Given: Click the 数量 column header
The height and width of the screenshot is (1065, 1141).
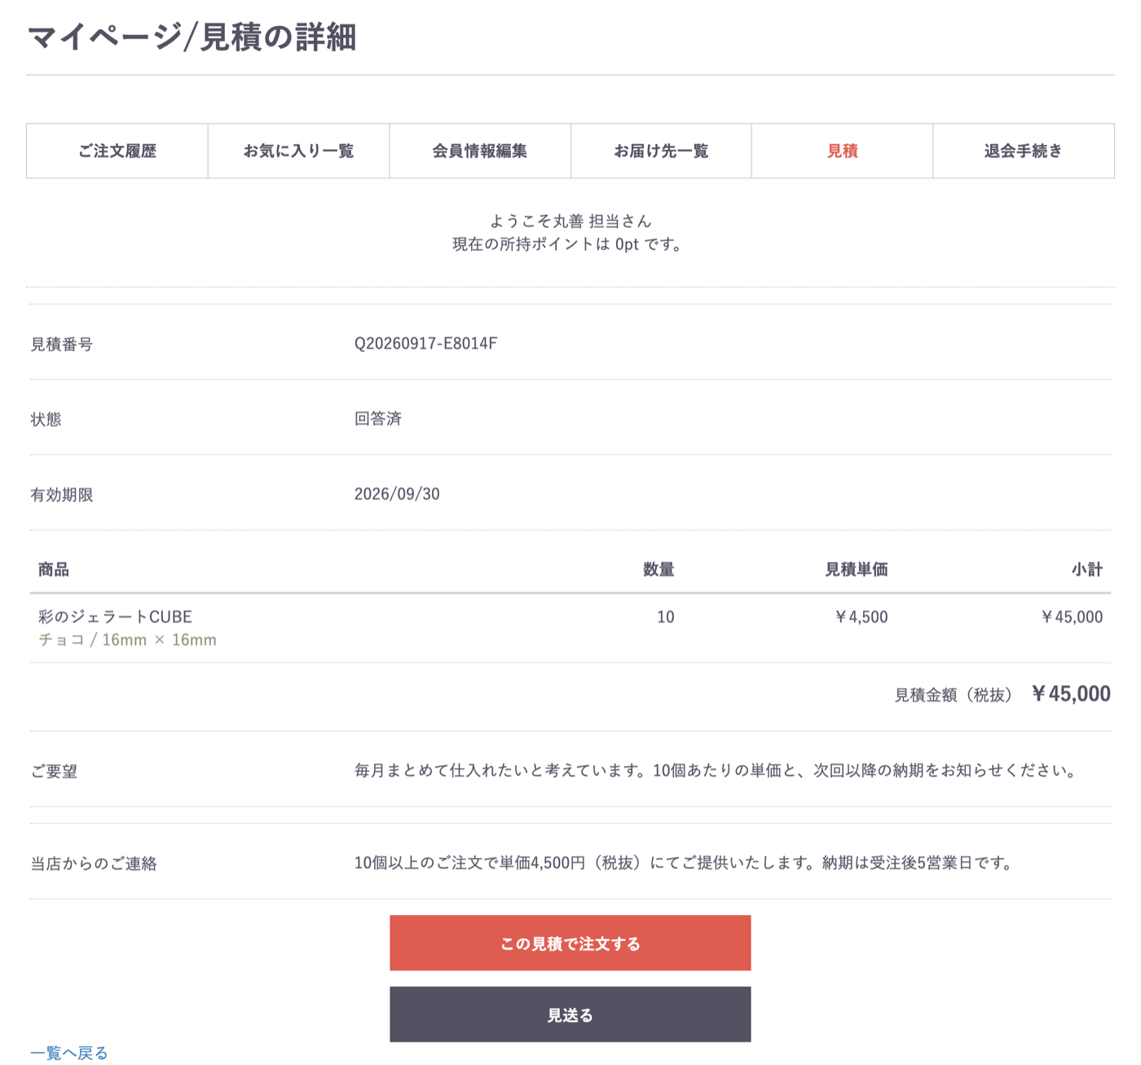Looking at the screenshot, I should [659, 570].
